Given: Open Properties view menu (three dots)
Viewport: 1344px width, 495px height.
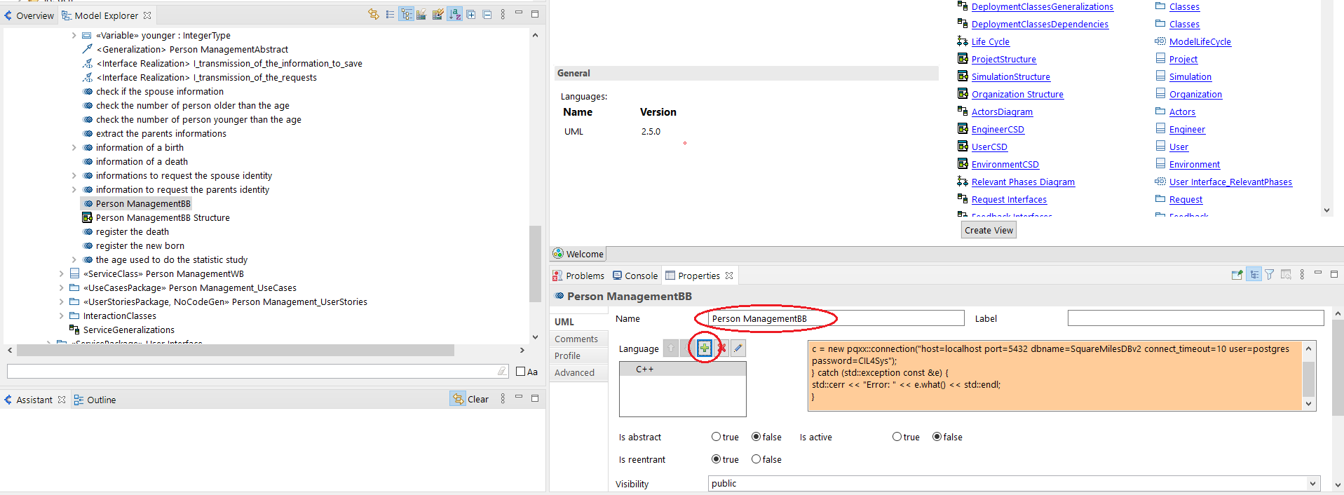Looking at the screenshot, I should [x=1302, y=275].
